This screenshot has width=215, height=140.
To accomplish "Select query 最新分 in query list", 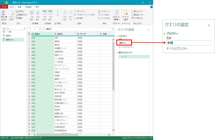I will point(13,36).
